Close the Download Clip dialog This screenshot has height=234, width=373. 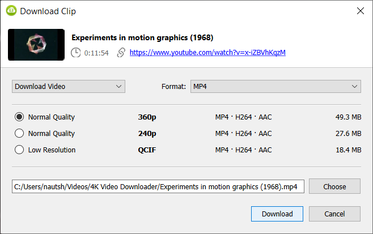(x=361, y=11)
